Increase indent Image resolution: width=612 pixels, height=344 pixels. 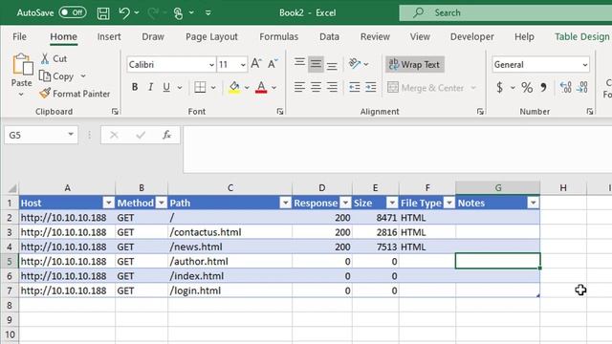tap(370, 87)
